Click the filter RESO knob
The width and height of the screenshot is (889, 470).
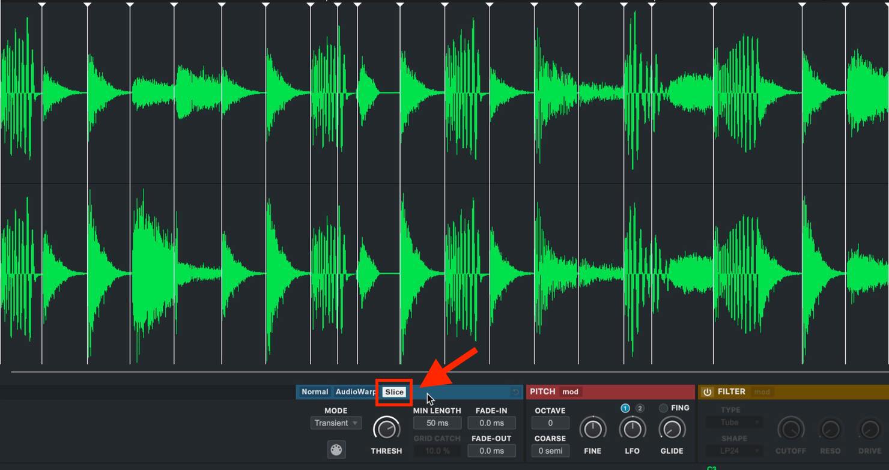pyautogui.click(x=830, y=429)
